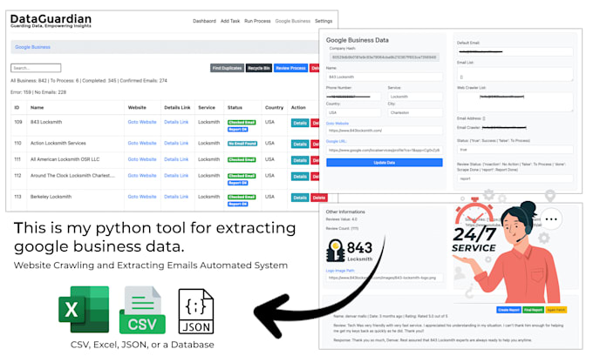The height and width of the screenshot is (356, 593).
Task: Click the Review Process button
Action: coord(290,68)
